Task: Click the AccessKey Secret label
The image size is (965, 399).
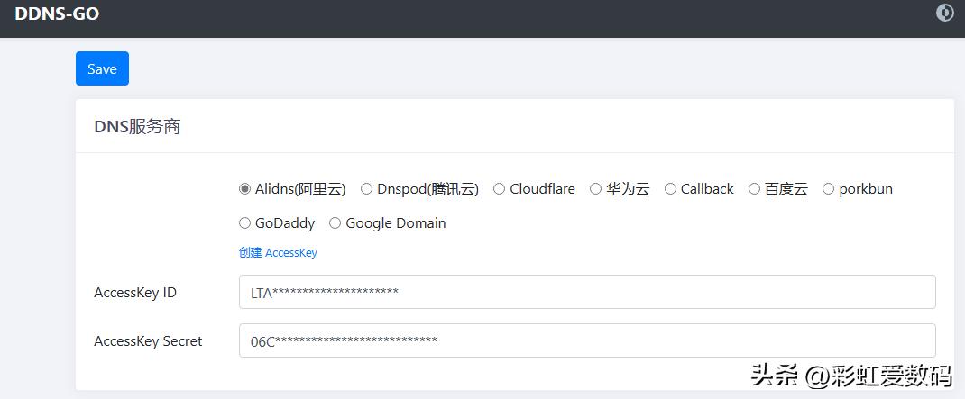Action: pos(148,341)
